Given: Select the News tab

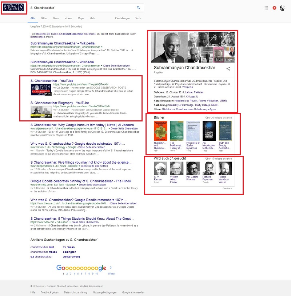Looking at the screenshot, I should 56,18.
